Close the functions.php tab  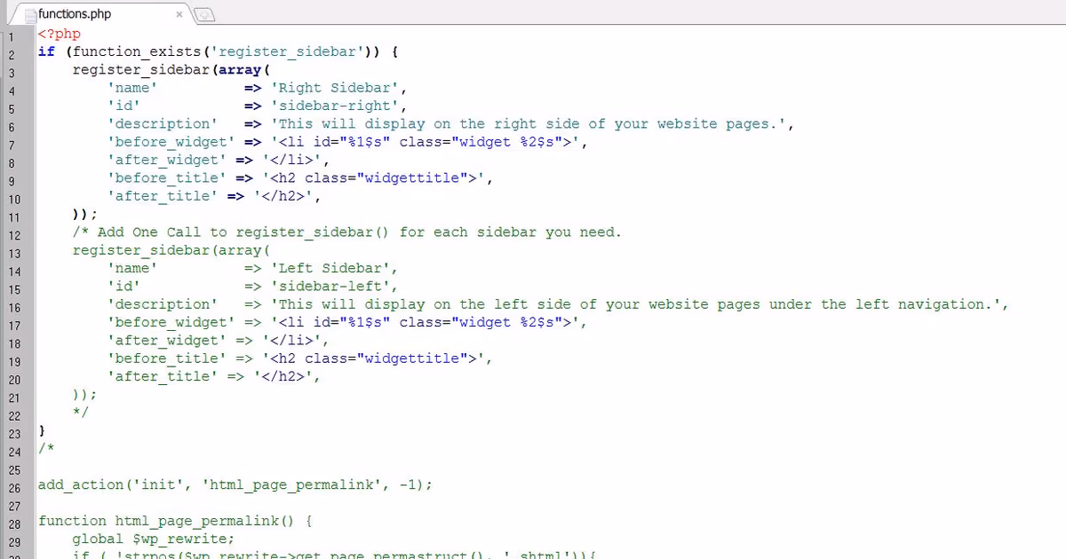(179, 14)
